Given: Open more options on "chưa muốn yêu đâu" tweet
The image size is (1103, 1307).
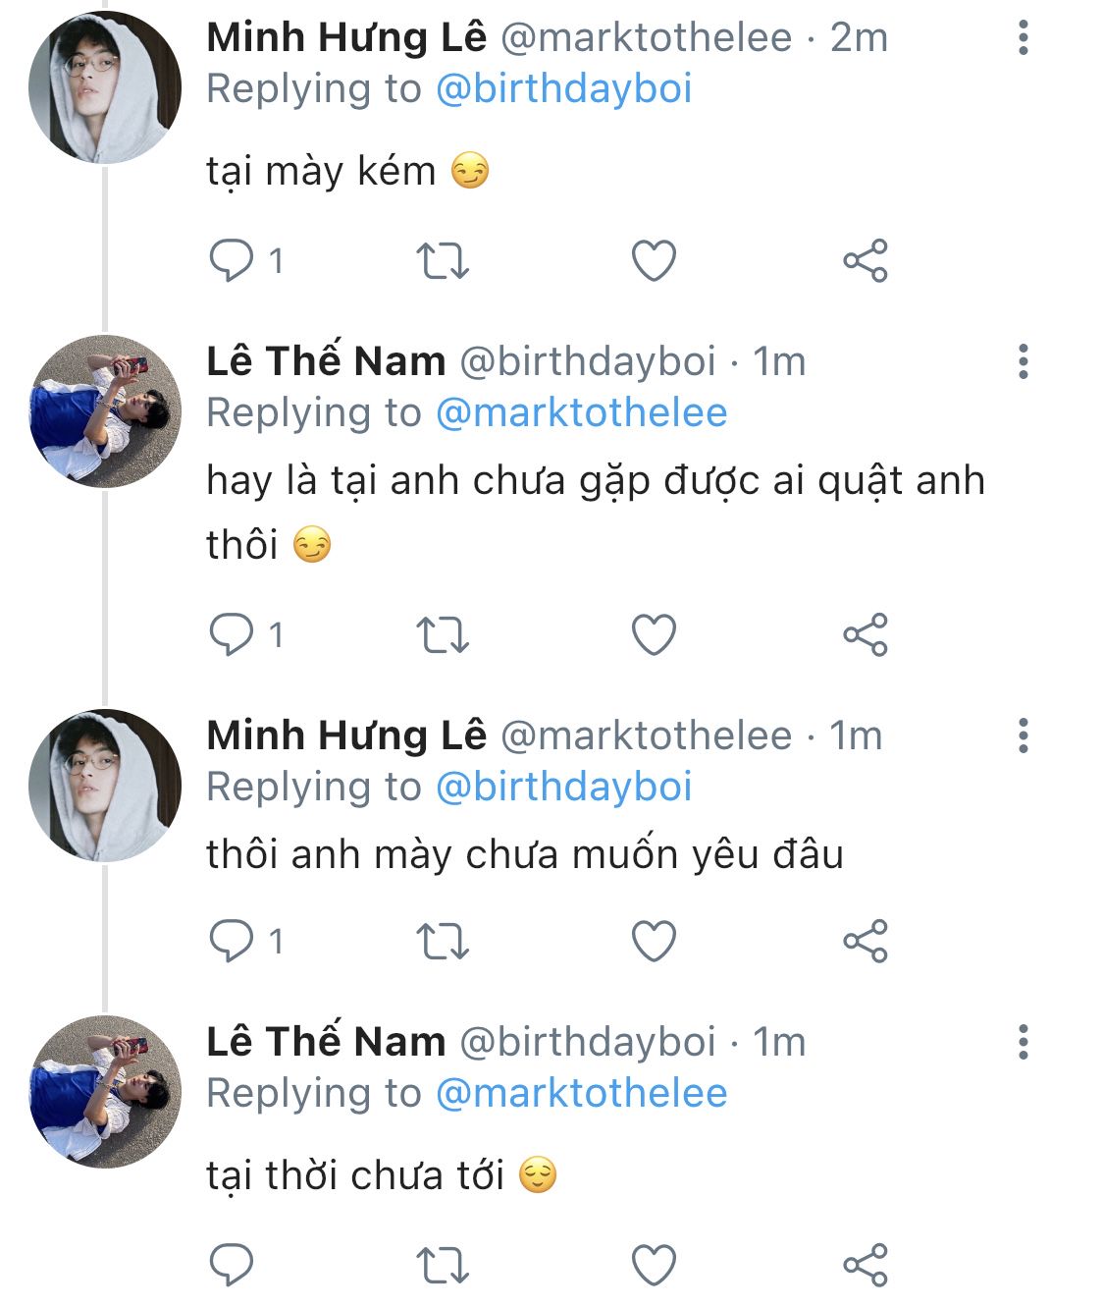Looking at the screenshot, I should coord(1024,735).
